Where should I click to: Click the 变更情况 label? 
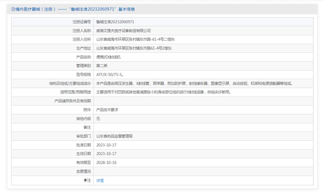coord(83,171)
